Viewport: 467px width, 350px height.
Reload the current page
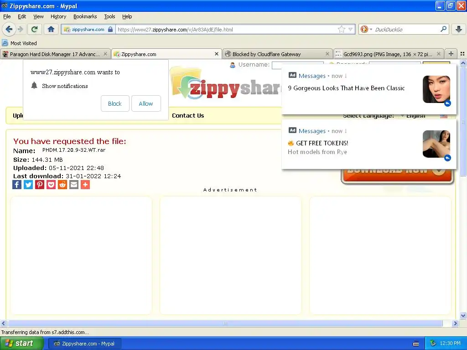click(35, 29)
